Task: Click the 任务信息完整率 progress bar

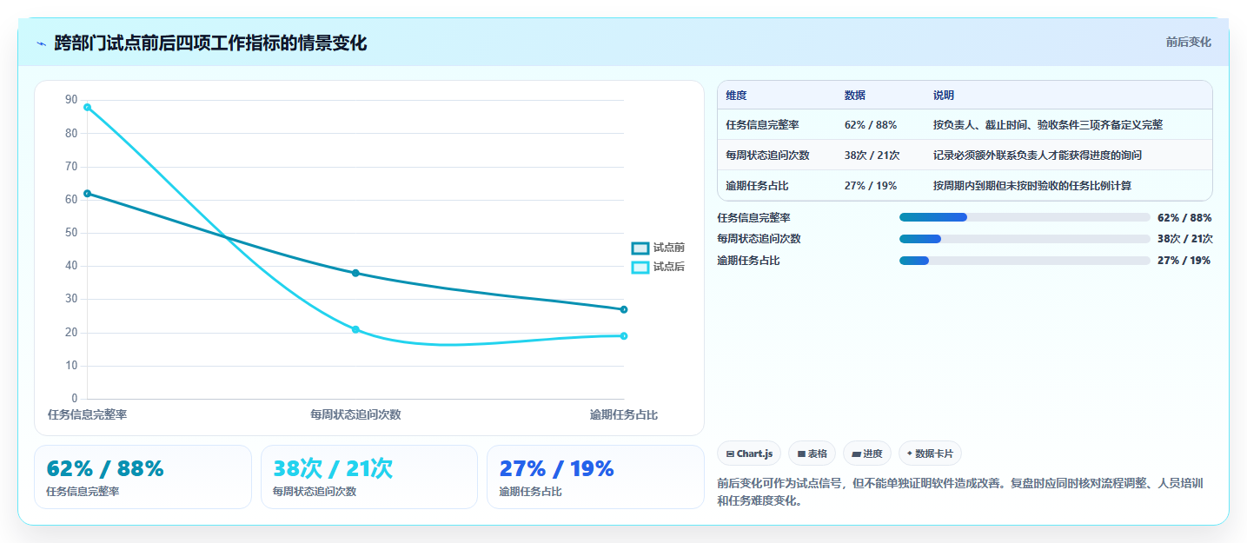Action: tap(1025, 217)
